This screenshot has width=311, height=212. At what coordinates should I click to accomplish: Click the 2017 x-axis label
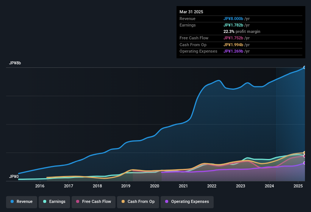coord(69,186)
